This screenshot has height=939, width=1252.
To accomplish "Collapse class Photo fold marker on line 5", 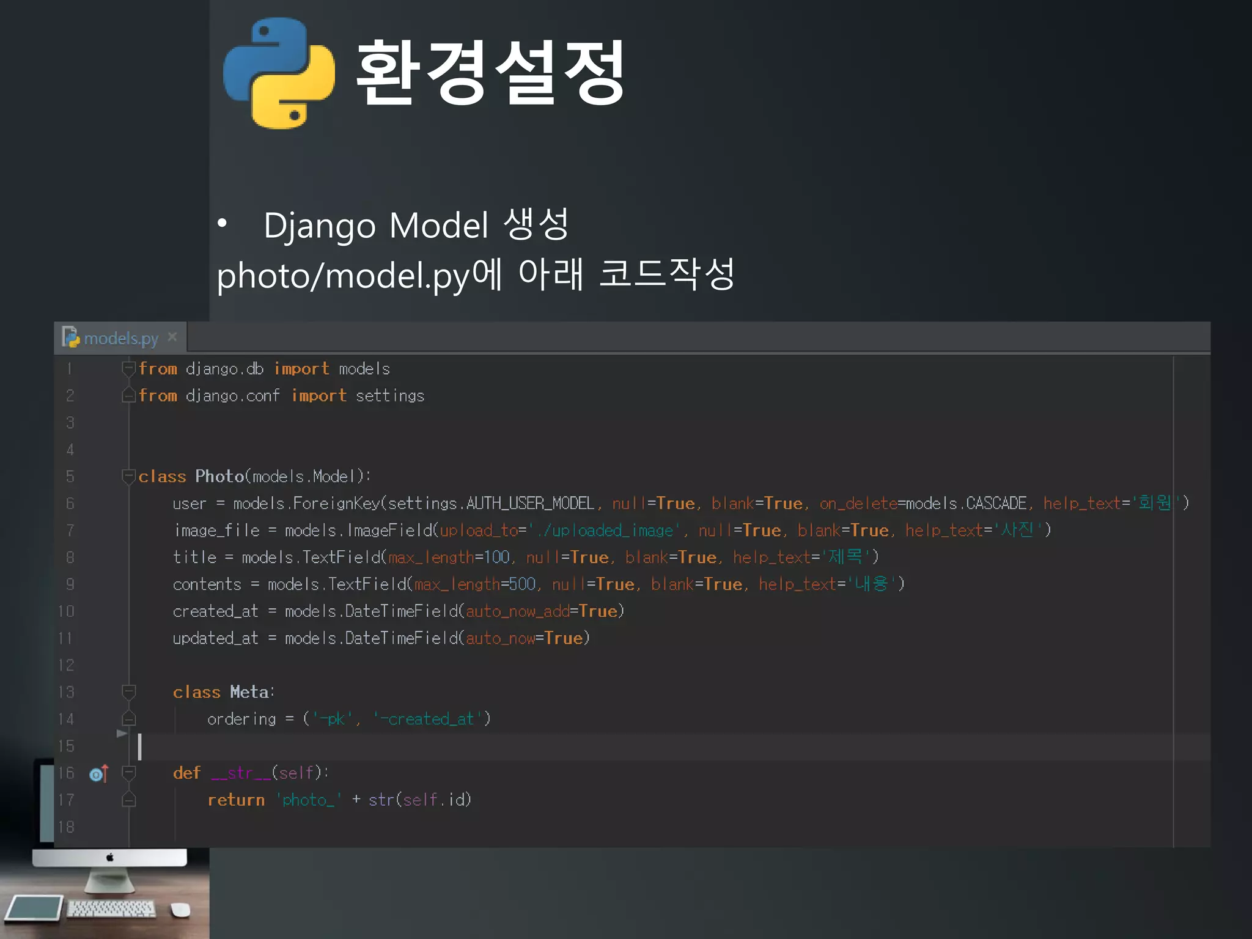I will tap(128, 476).
